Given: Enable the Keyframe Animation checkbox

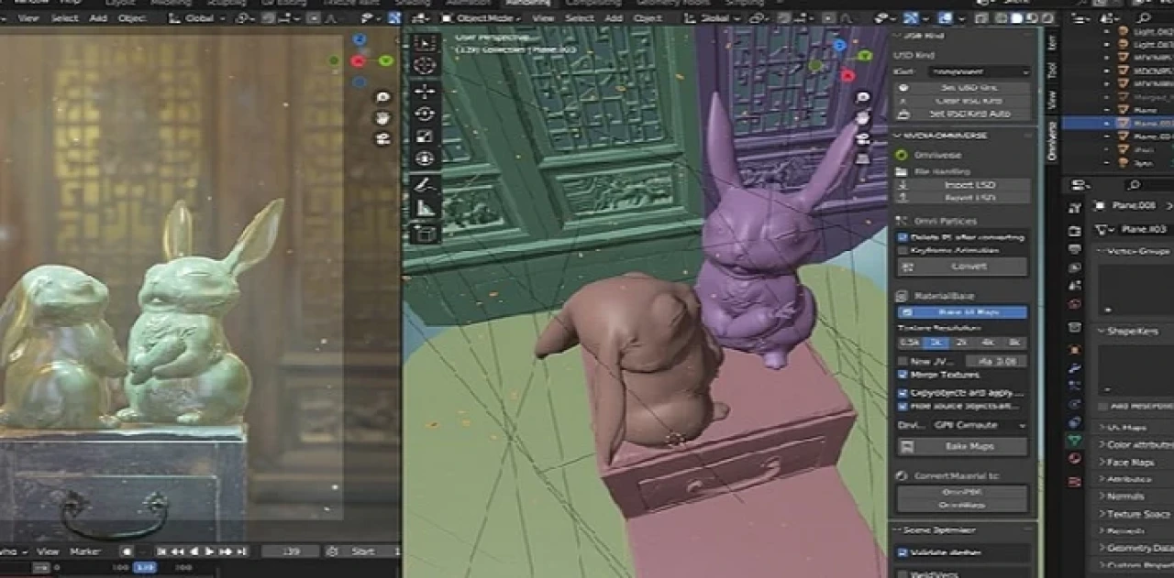Looking at the screenshot, I should click(904, 250).
